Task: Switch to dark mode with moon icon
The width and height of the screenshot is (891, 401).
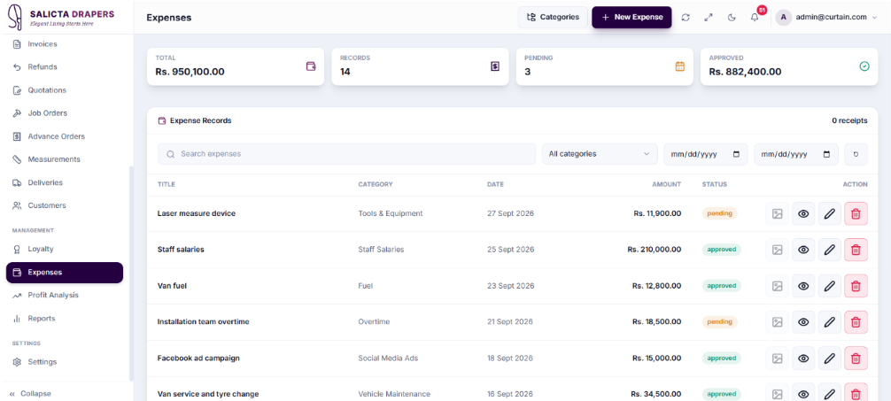Action: pos(732,18)
